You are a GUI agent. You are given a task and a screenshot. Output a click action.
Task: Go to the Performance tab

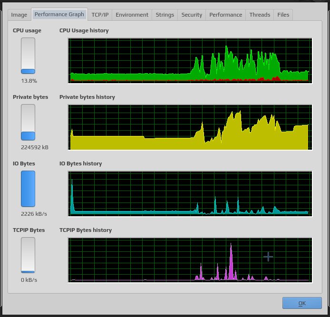(x=225, y=15)
